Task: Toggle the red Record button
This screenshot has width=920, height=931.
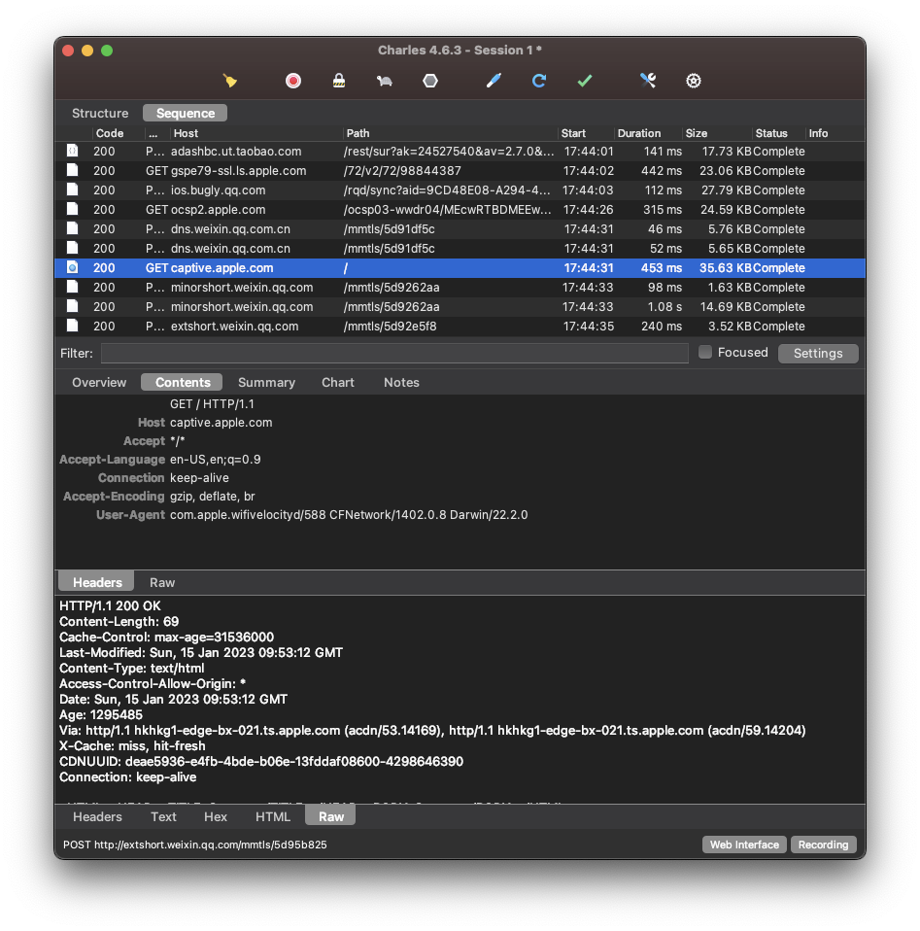Action: (292, 81)
